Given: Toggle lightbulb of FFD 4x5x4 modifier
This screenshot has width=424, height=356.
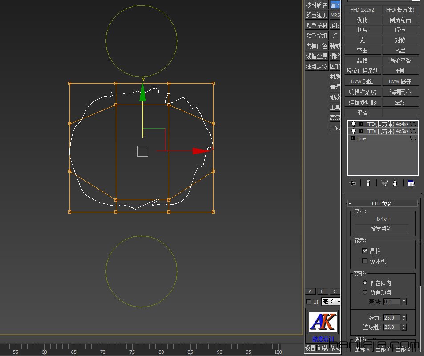Looking at the screenshot, I should tap(354, 131).
